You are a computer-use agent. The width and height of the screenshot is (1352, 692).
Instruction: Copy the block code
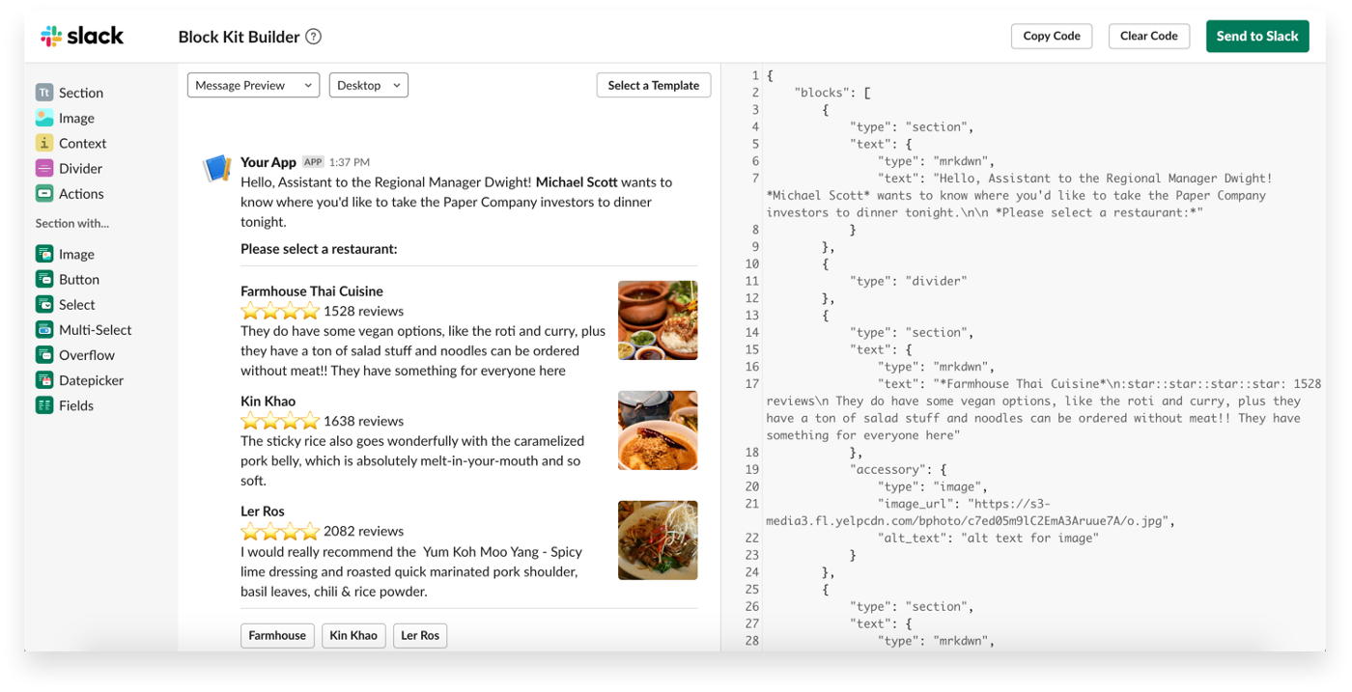coord(1052,36)
